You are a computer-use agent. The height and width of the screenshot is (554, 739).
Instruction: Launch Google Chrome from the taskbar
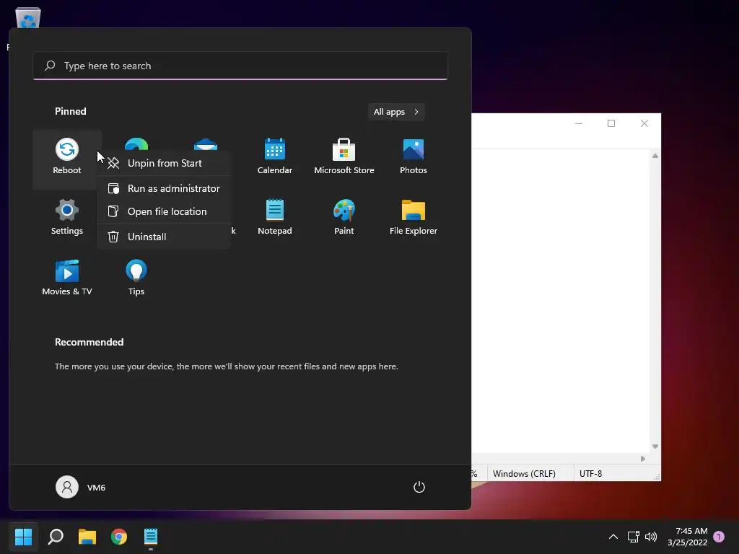pyautogui.click(x=119, y=536)
